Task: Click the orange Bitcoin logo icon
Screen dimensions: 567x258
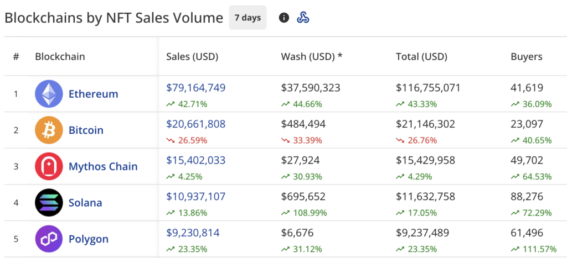Action: point(49,130)
